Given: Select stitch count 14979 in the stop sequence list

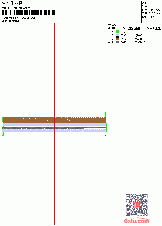Looking at the screenshot, I should tap(123, 39).
